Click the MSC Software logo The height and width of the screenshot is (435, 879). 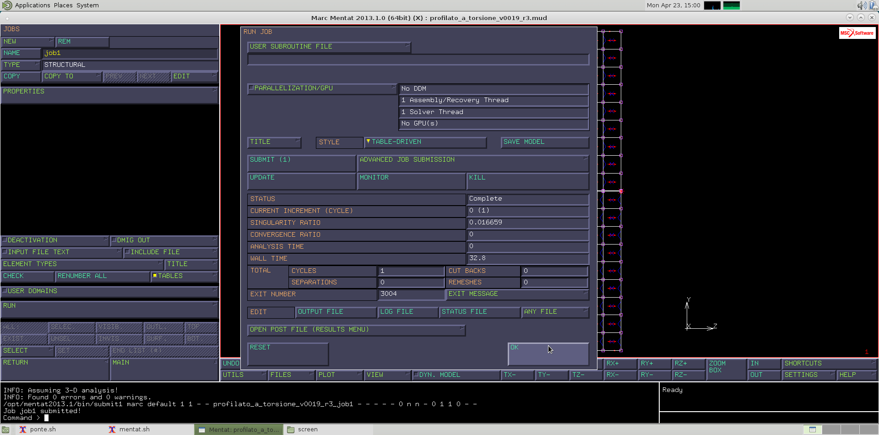pyautogui.click(x=857, y=33)
